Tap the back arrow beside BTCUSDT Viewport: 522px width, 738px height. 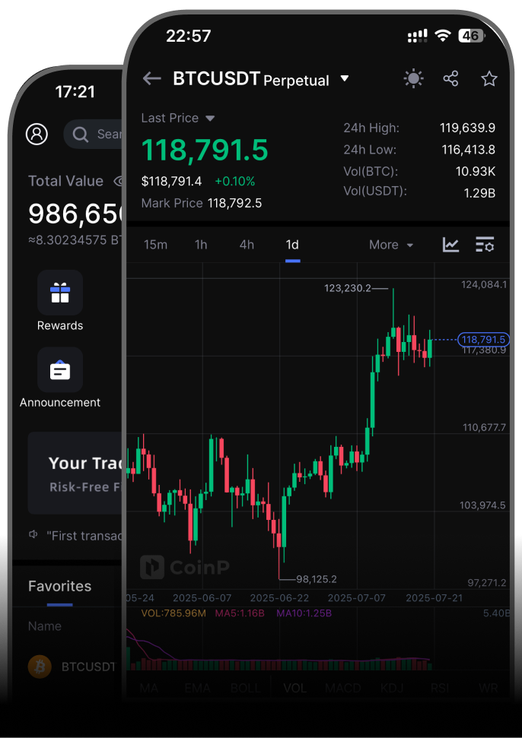(152, 78)
